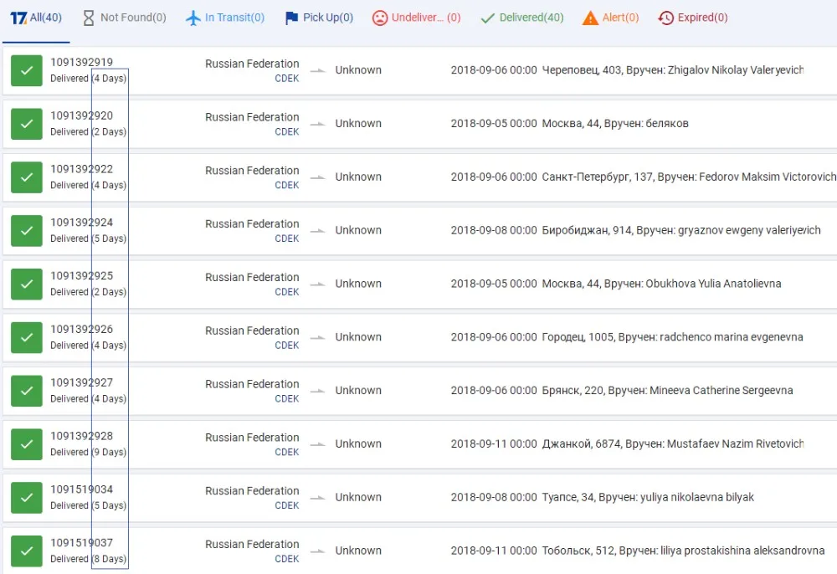
Task: Open the Alert(0) tab
Action: tap(611, 18)
